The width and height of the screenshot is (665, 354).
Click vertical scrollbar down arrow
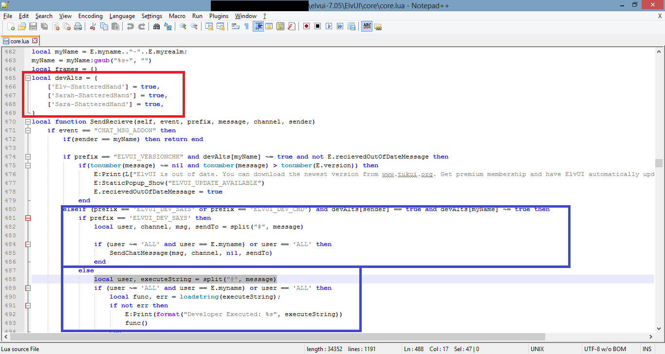click(x=659, y=329)
